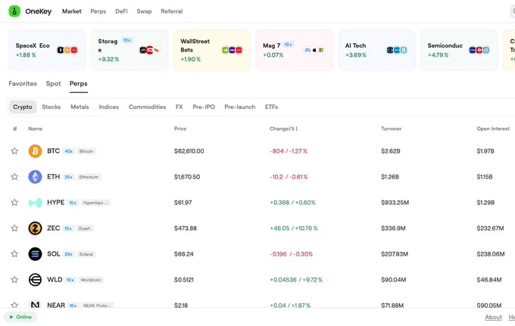Sort by the Name column header

[35, 129]
